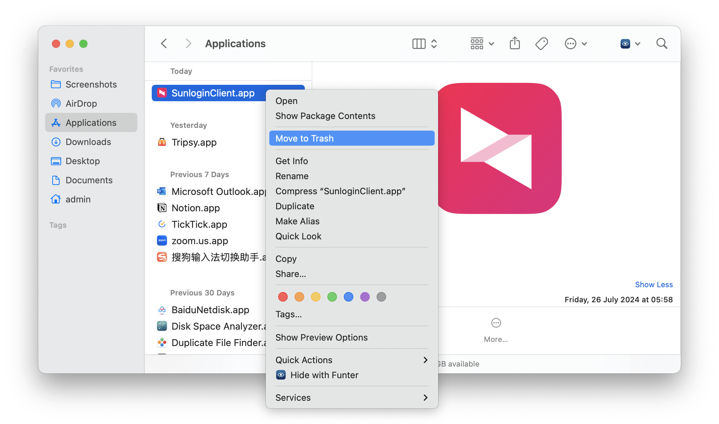The height and width of the screenshot is (424, 719).
Task: Click Show Preview Options entry
Action: [321, 337]
